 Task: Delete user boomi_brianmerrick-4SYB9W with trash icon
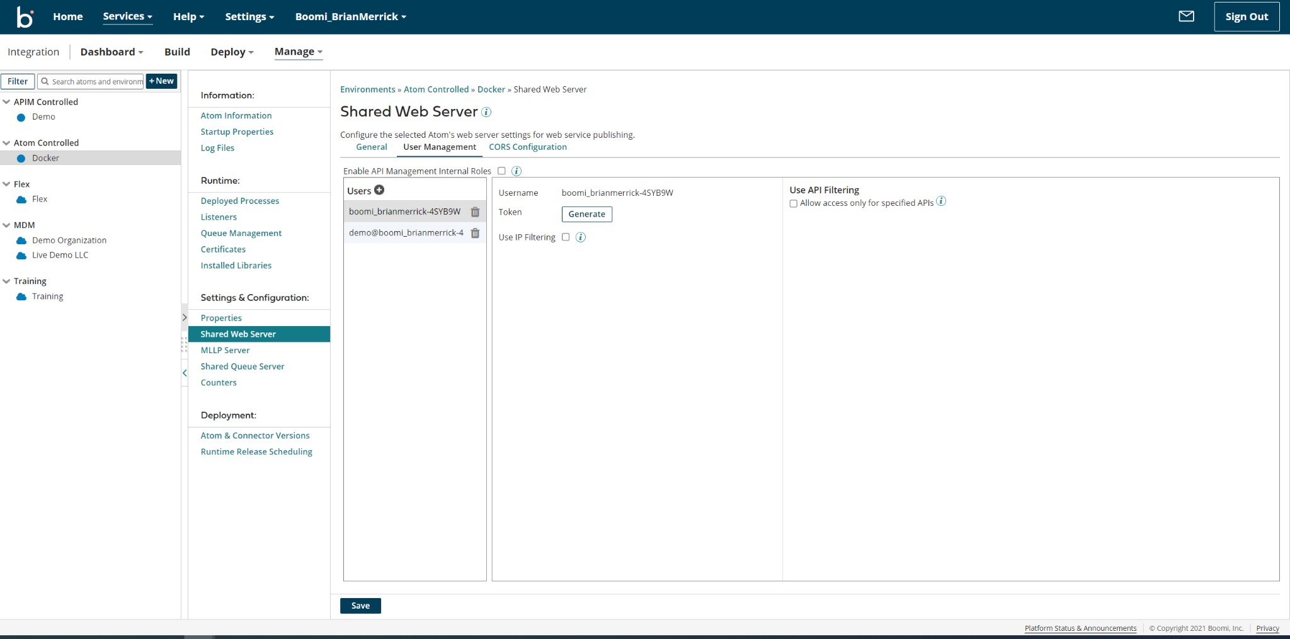[x=475, y=212]
